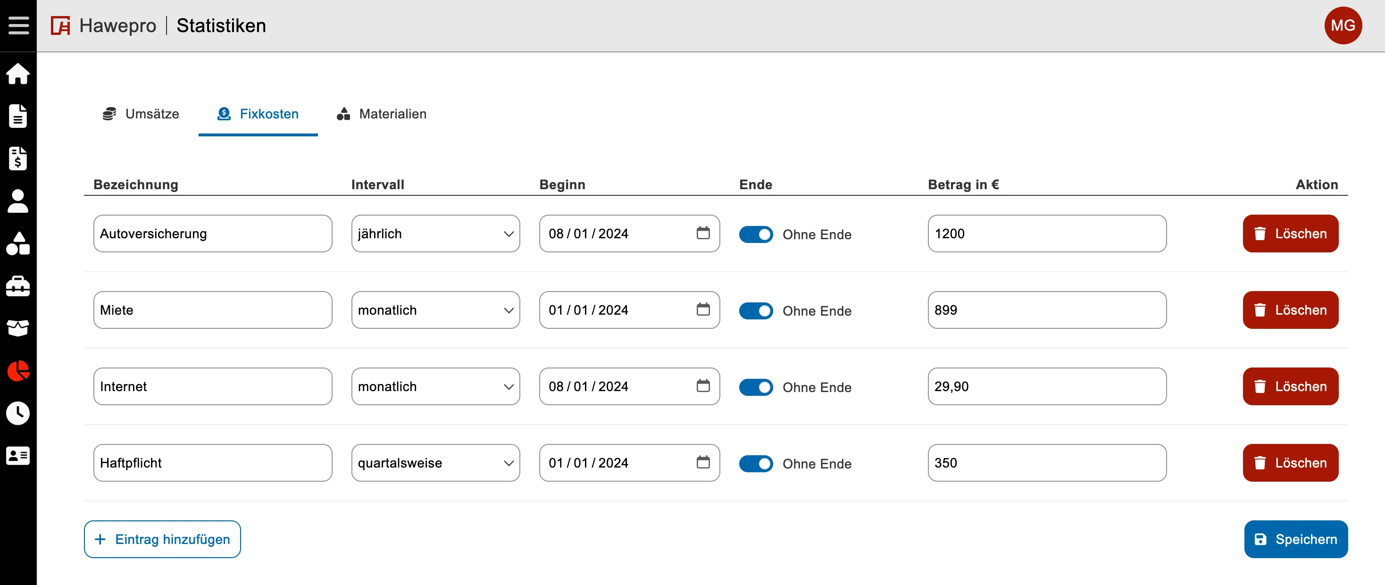Open interval dropdown for Miete row
1385x585 pixels.
click(x=435, y=309)
